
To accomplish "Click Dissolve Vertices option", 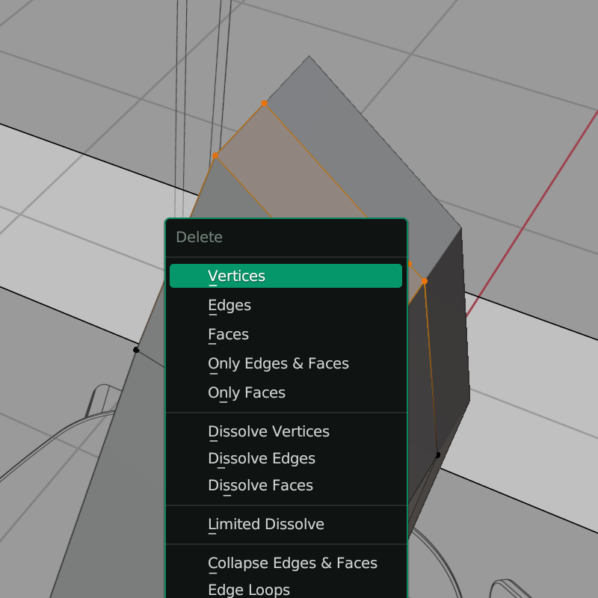I will [x=286, y=431].
